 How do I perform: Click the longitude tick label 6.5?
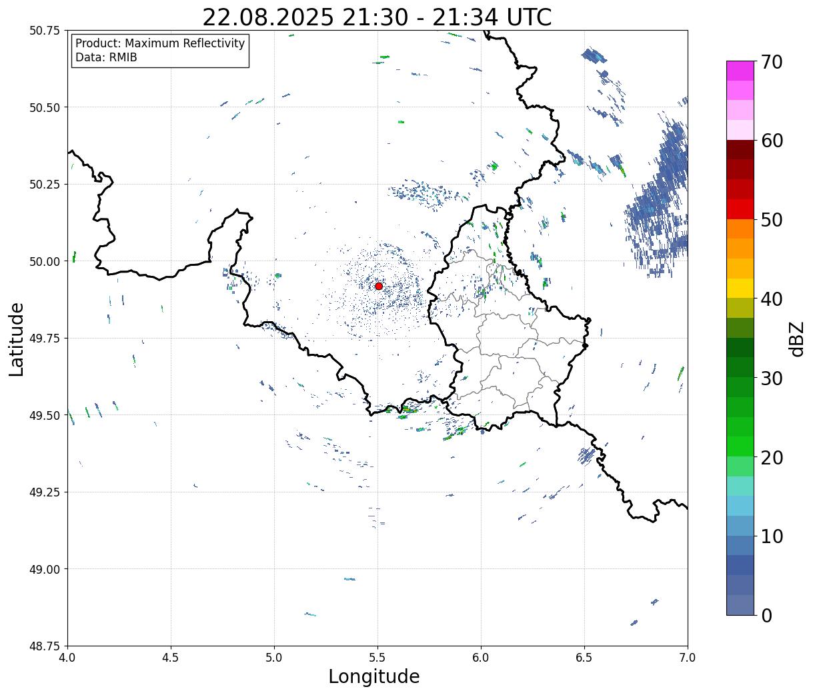(x=584, y=657)
